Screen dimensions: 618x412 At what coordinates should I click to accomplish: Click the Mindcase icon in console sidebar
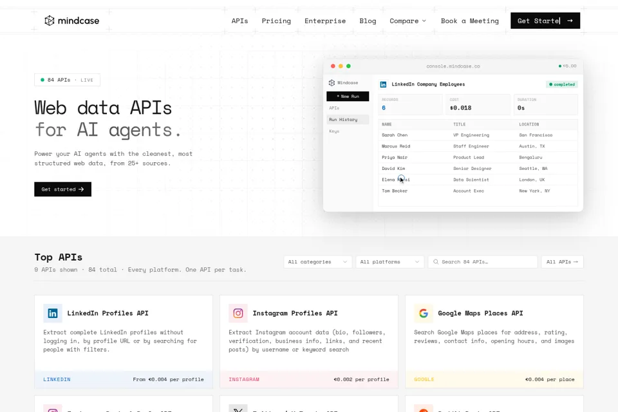[332, 83]
